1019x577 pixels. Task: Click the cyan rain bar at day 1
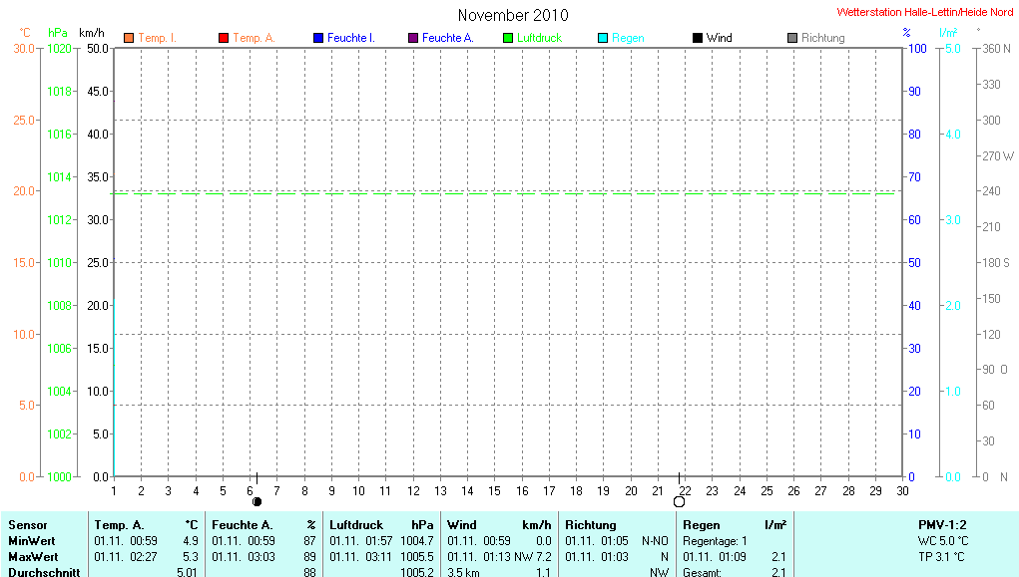coord(114,389)
